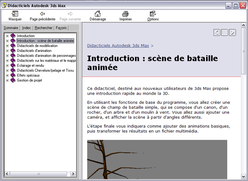The width and height of the screenshot is (248, 181).
Task: Click the content pane vertical scrollbar thumb
Action: [x=244, y=51]
